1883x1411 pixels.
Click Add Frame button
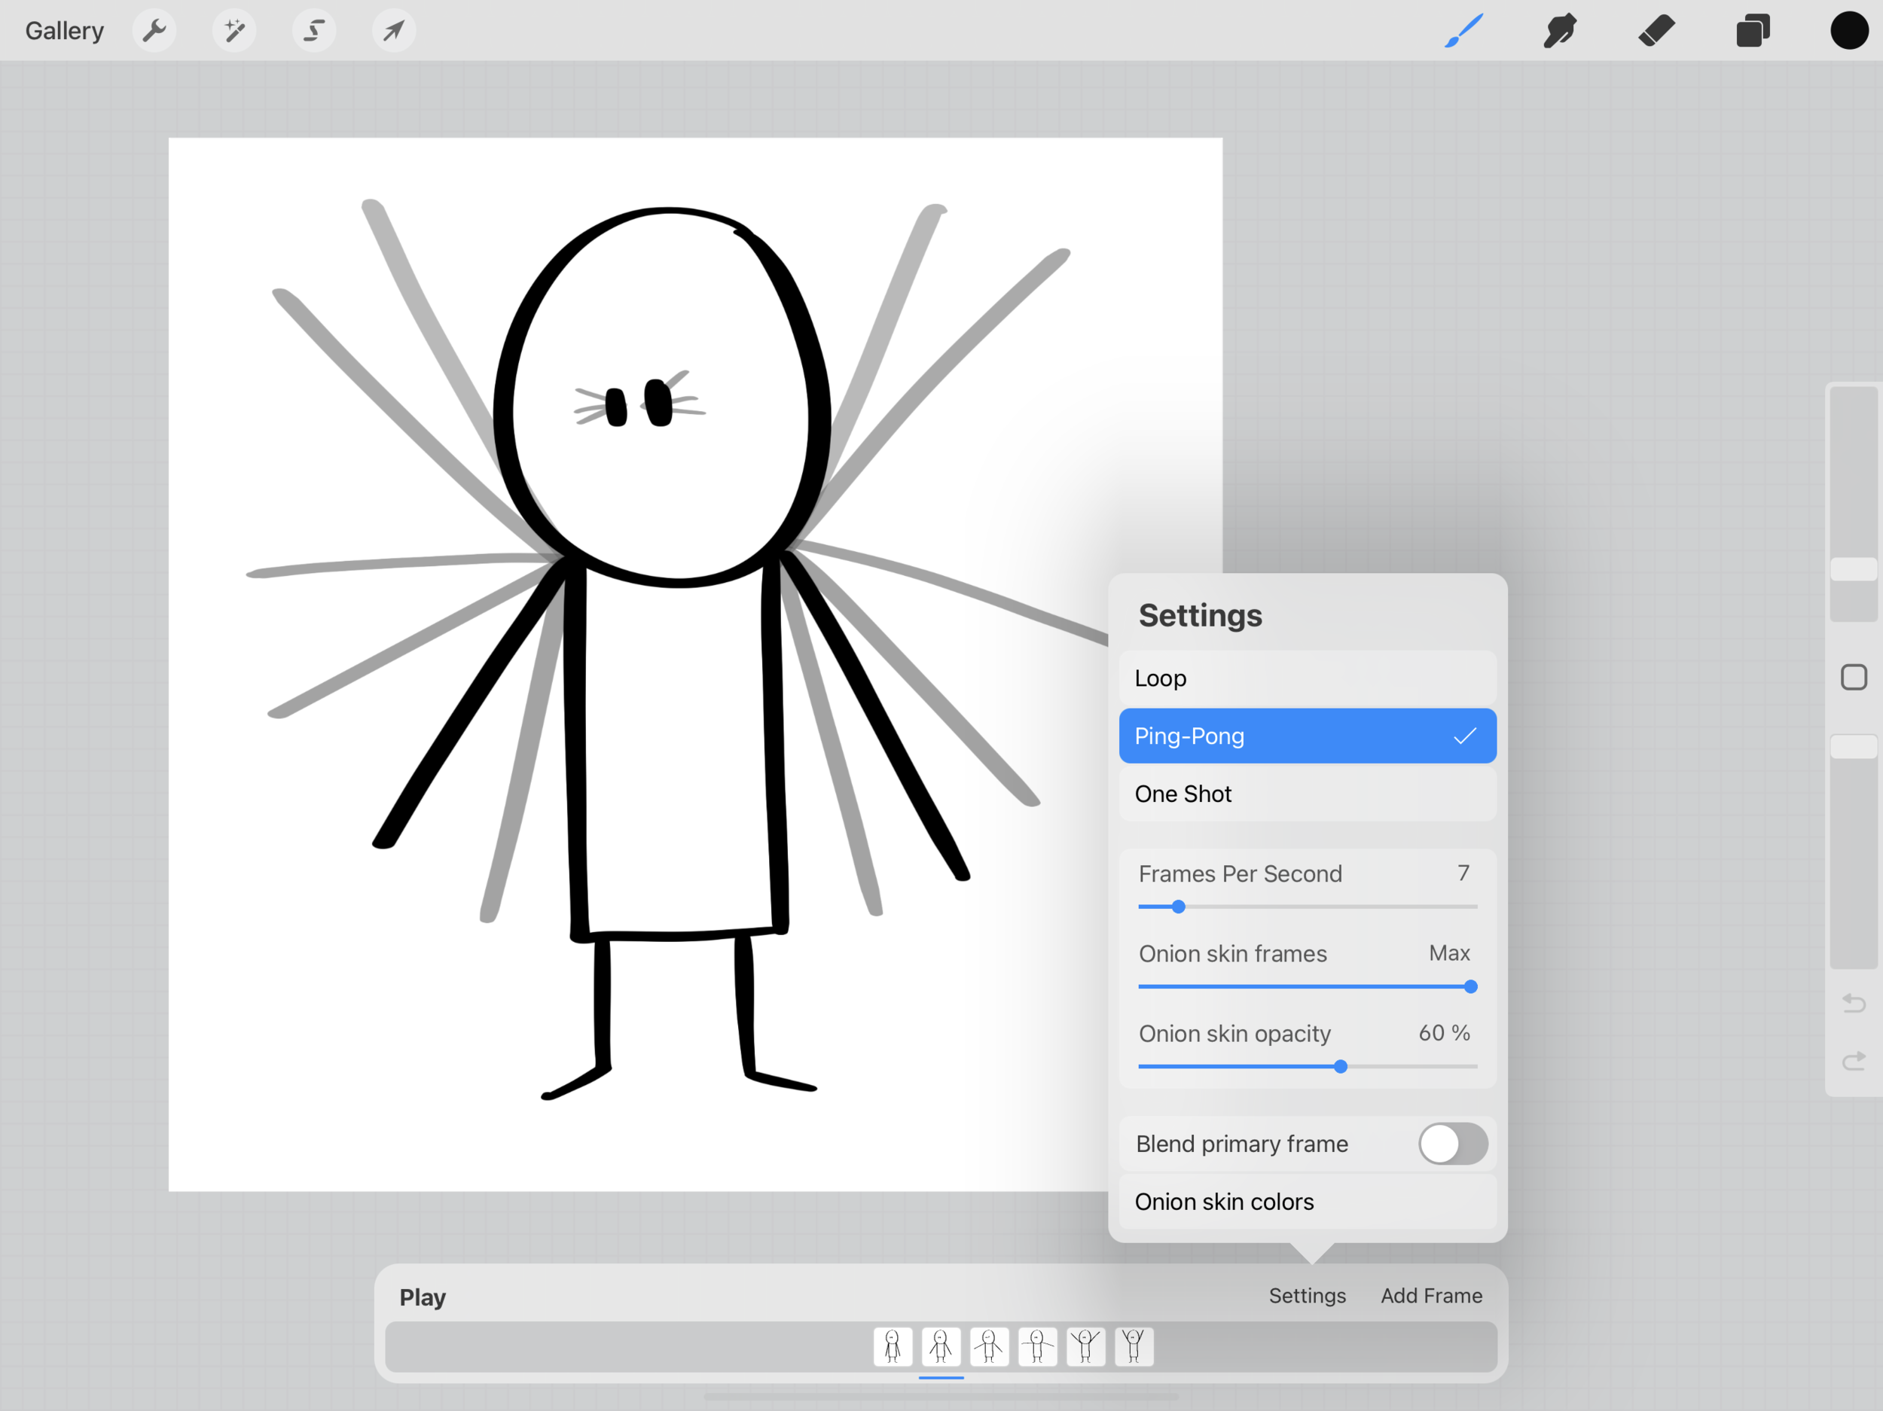point(1431,1295)
